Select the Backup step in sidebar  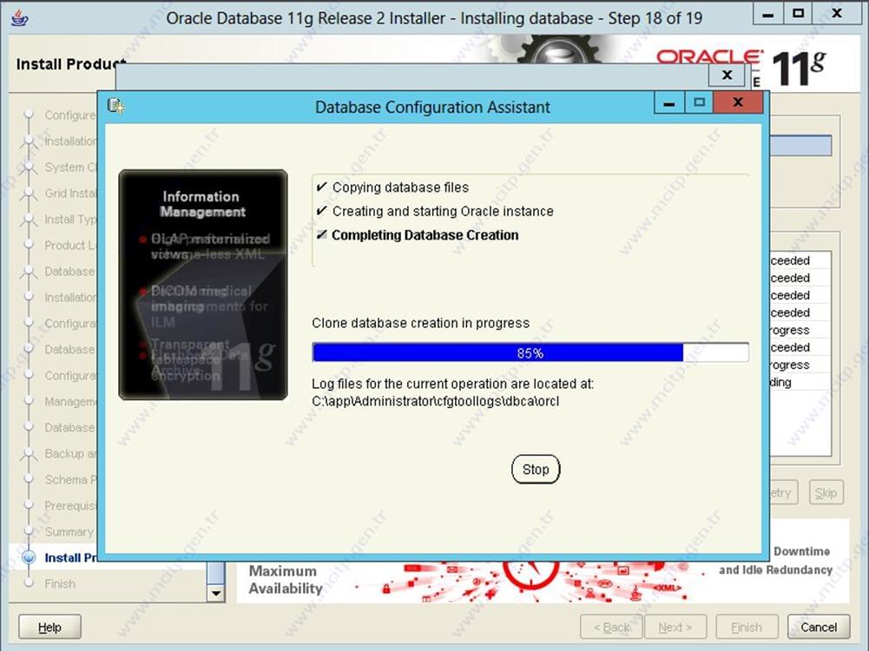point(70,454)
